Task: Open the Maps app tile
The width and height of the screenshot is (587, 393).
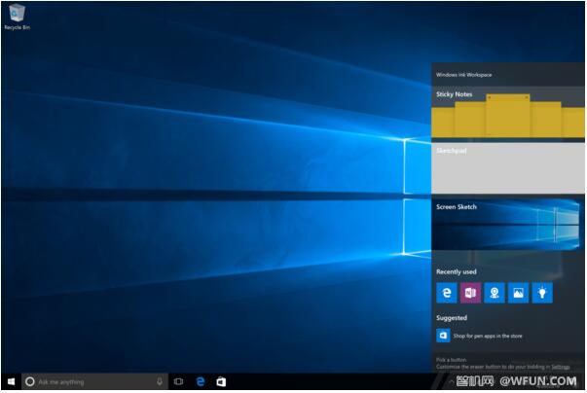Action: click(x=495, y=293)
